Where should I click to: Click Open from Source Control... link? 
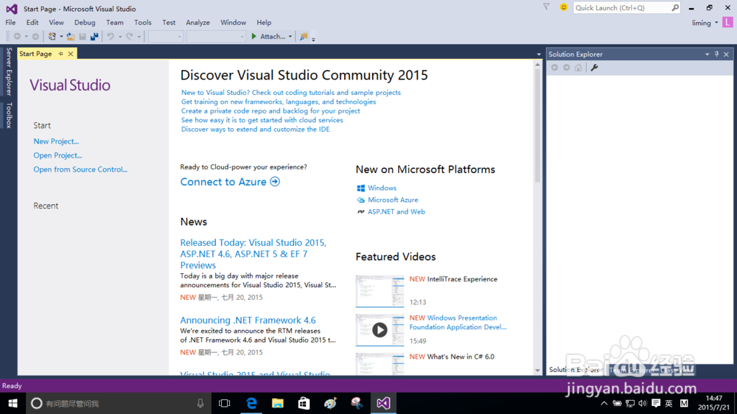[x=80, y=169]
